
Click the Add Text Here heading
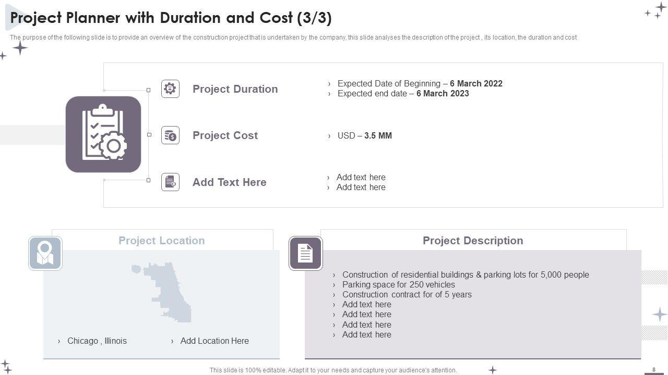click(229, 182)
